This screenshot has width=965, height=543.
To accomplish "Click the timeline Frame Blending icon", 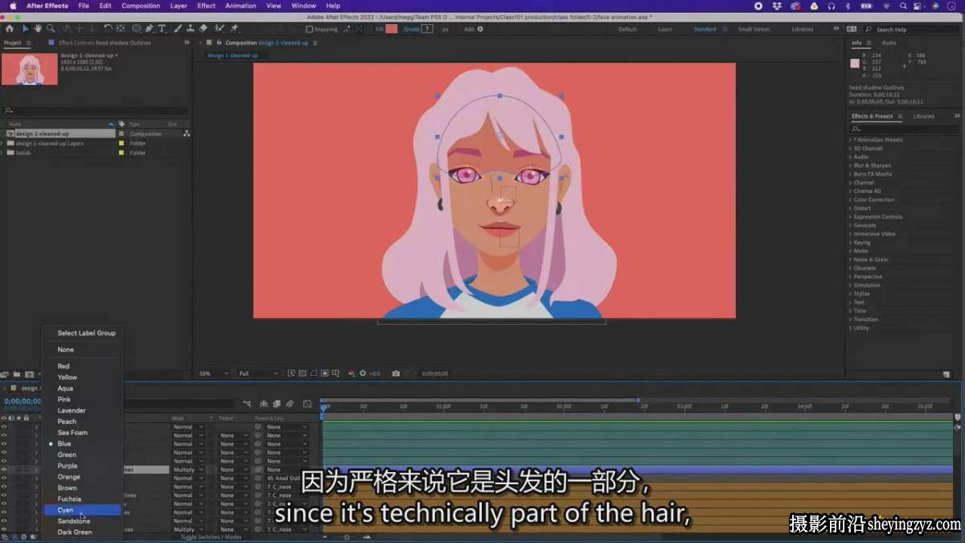I will [277, 404].
